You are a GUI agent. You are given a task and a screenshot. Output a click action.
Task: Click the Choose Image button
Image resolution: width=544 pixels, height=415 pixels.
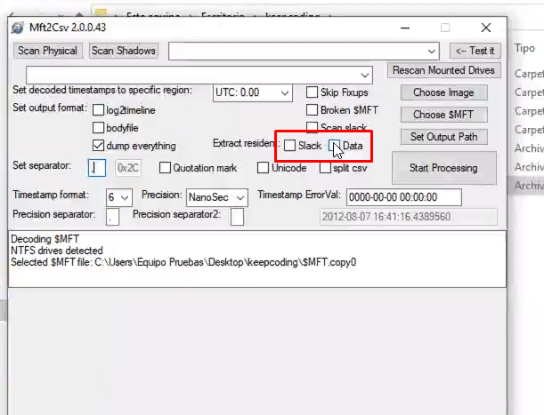coord(443,92)
